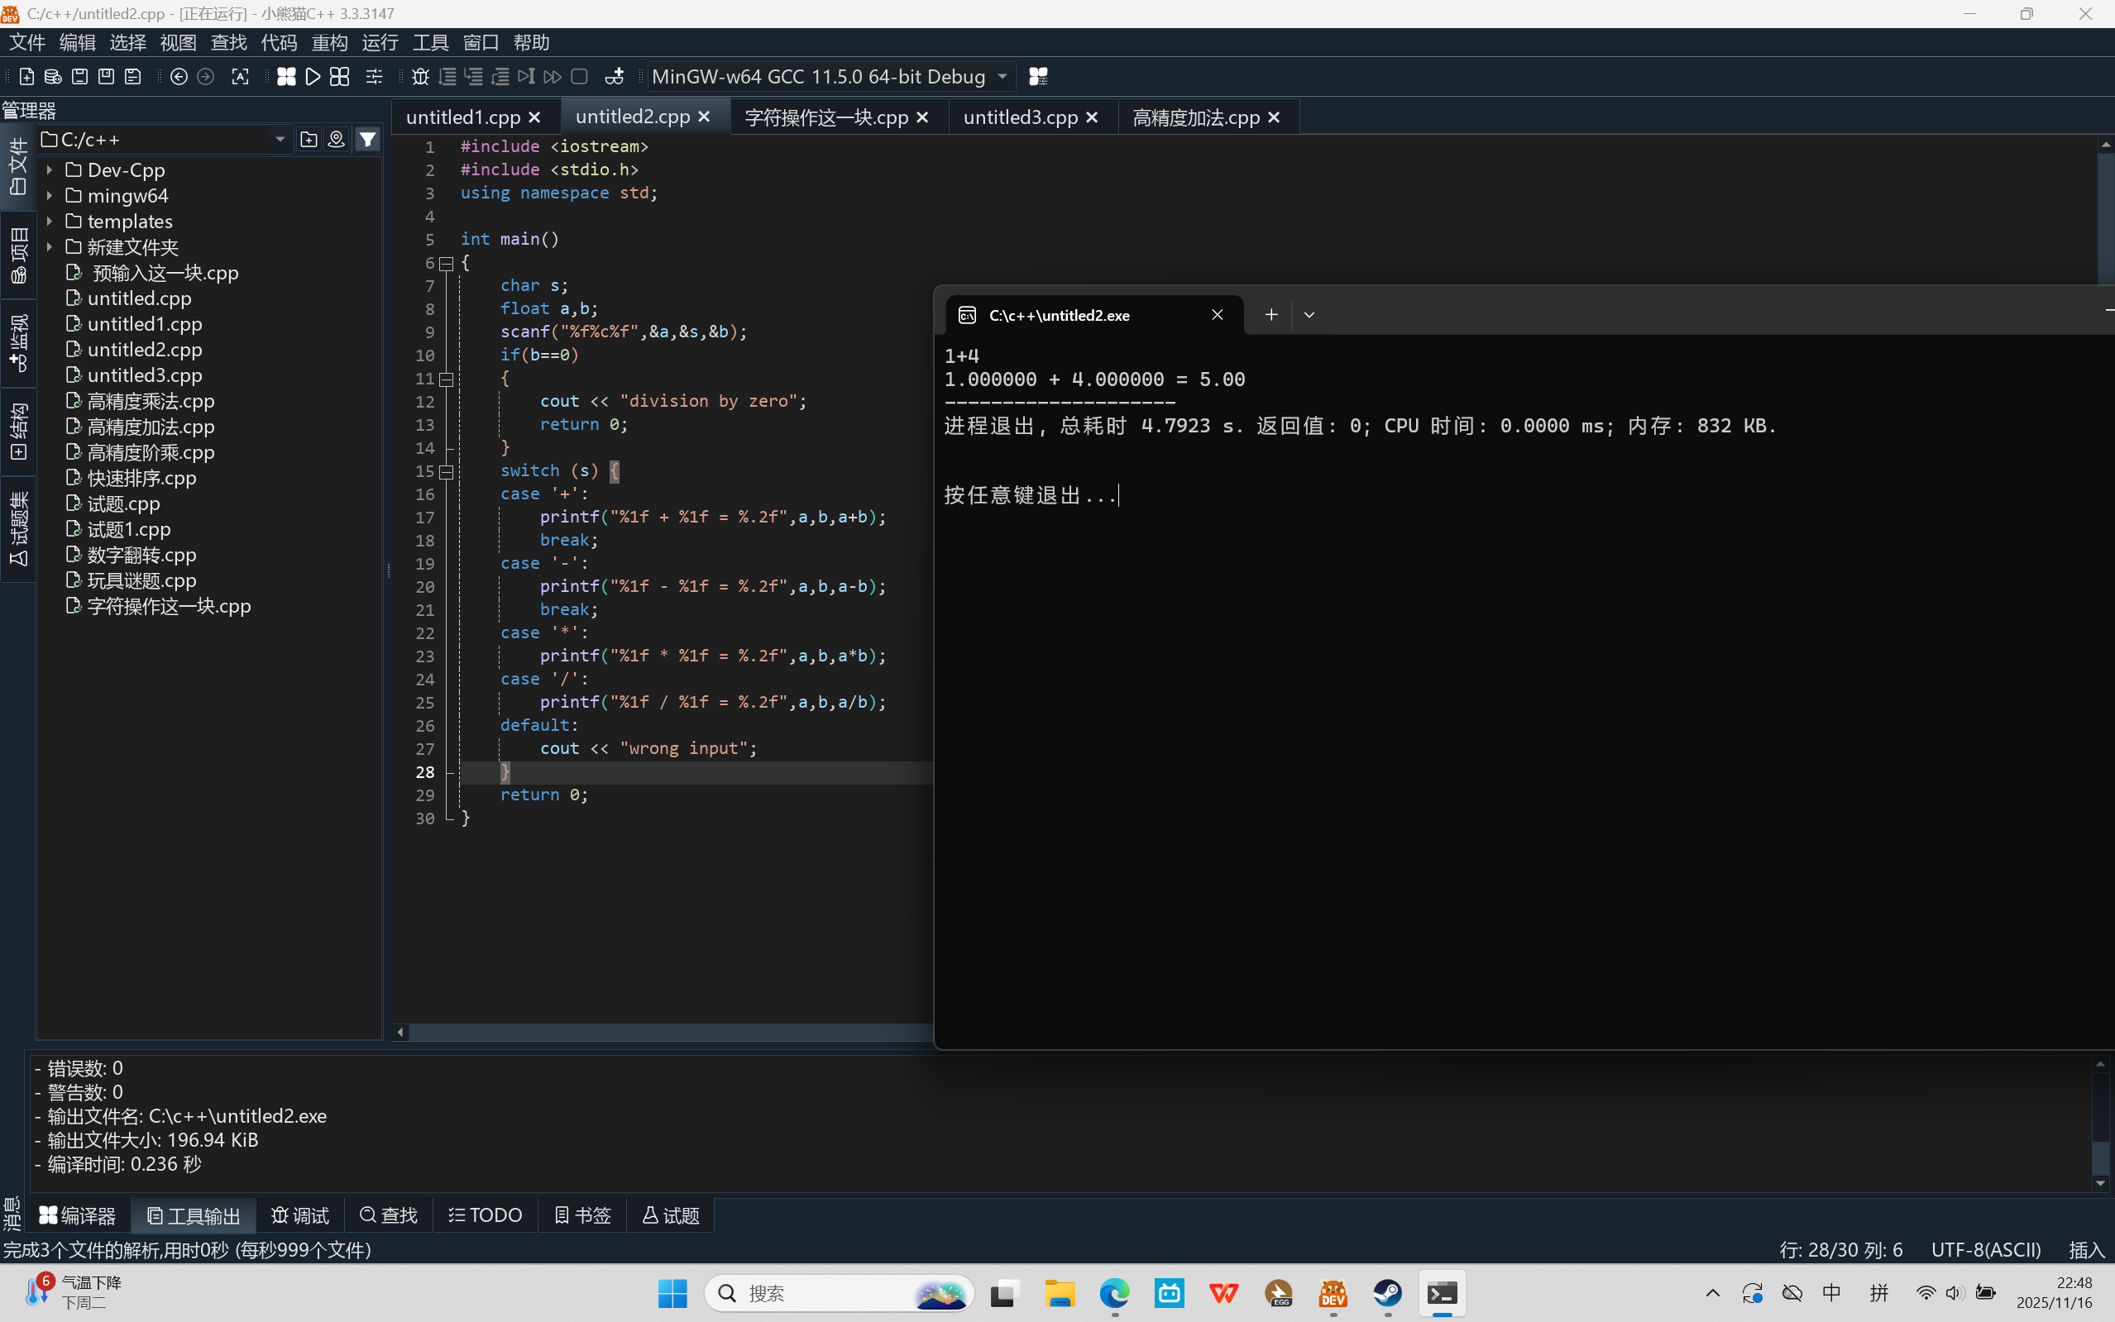Click Steam icon in Windows taskbar
The image size is (2115, 1322).
coord(1387,1293)
